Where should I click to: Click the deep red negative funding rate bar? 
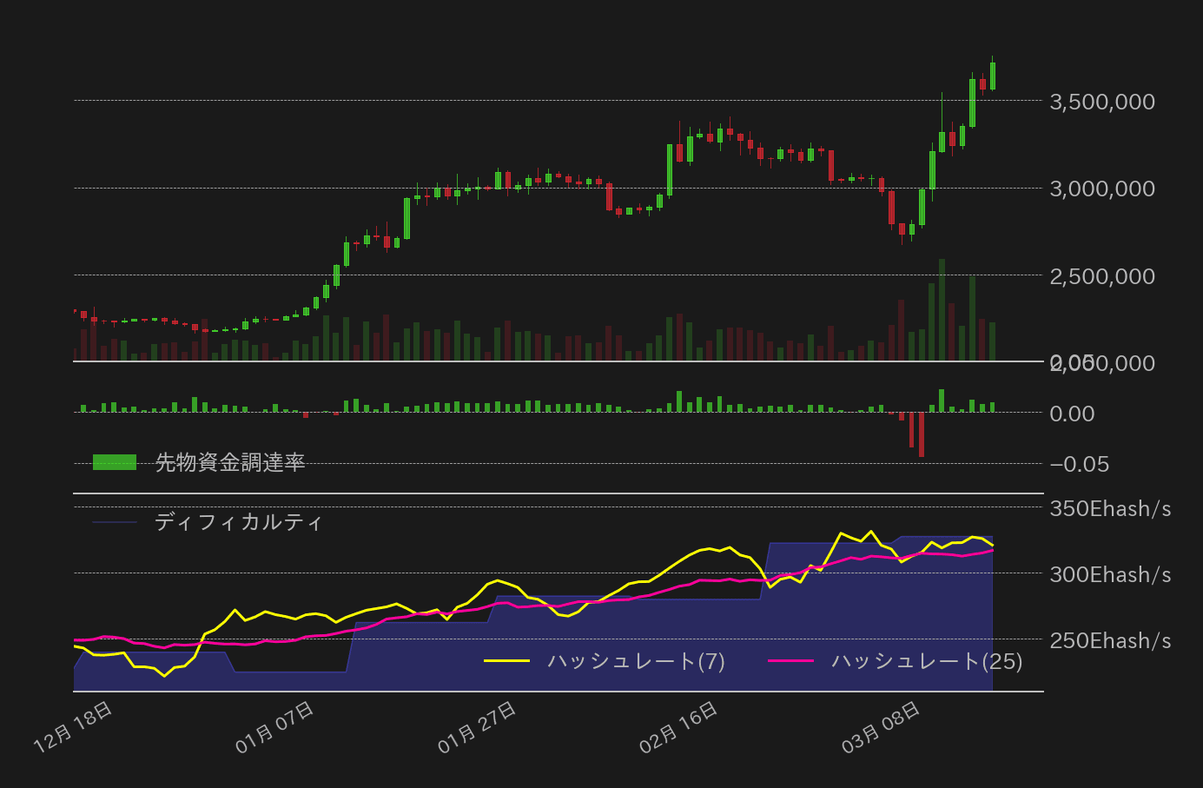921,434
